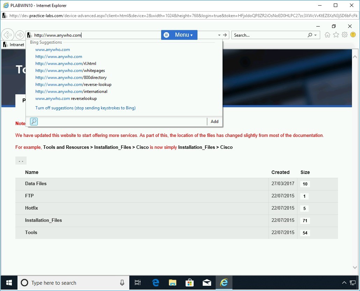Click the Forward navigation arrow

(x=20, y=35)
